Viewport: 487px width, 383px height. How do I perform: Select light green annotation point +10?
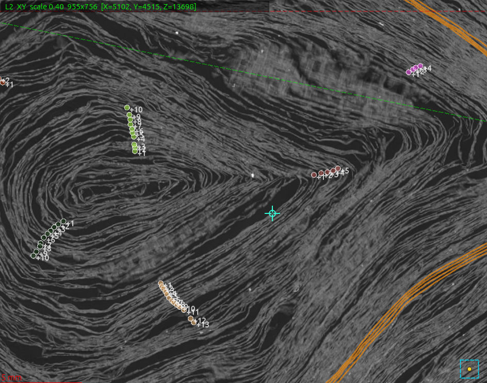[x=127, y=108]
